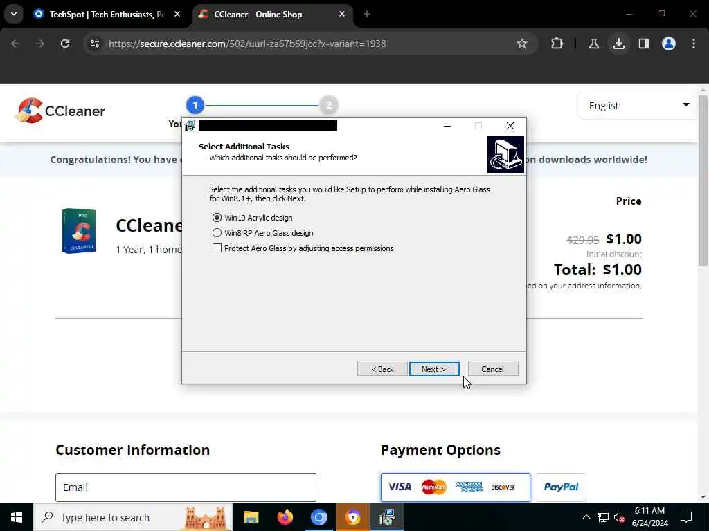This screenshot has width=709, height=531.
Task: Click the strikethrough $29.95 price
Action: tap(583, 240)
